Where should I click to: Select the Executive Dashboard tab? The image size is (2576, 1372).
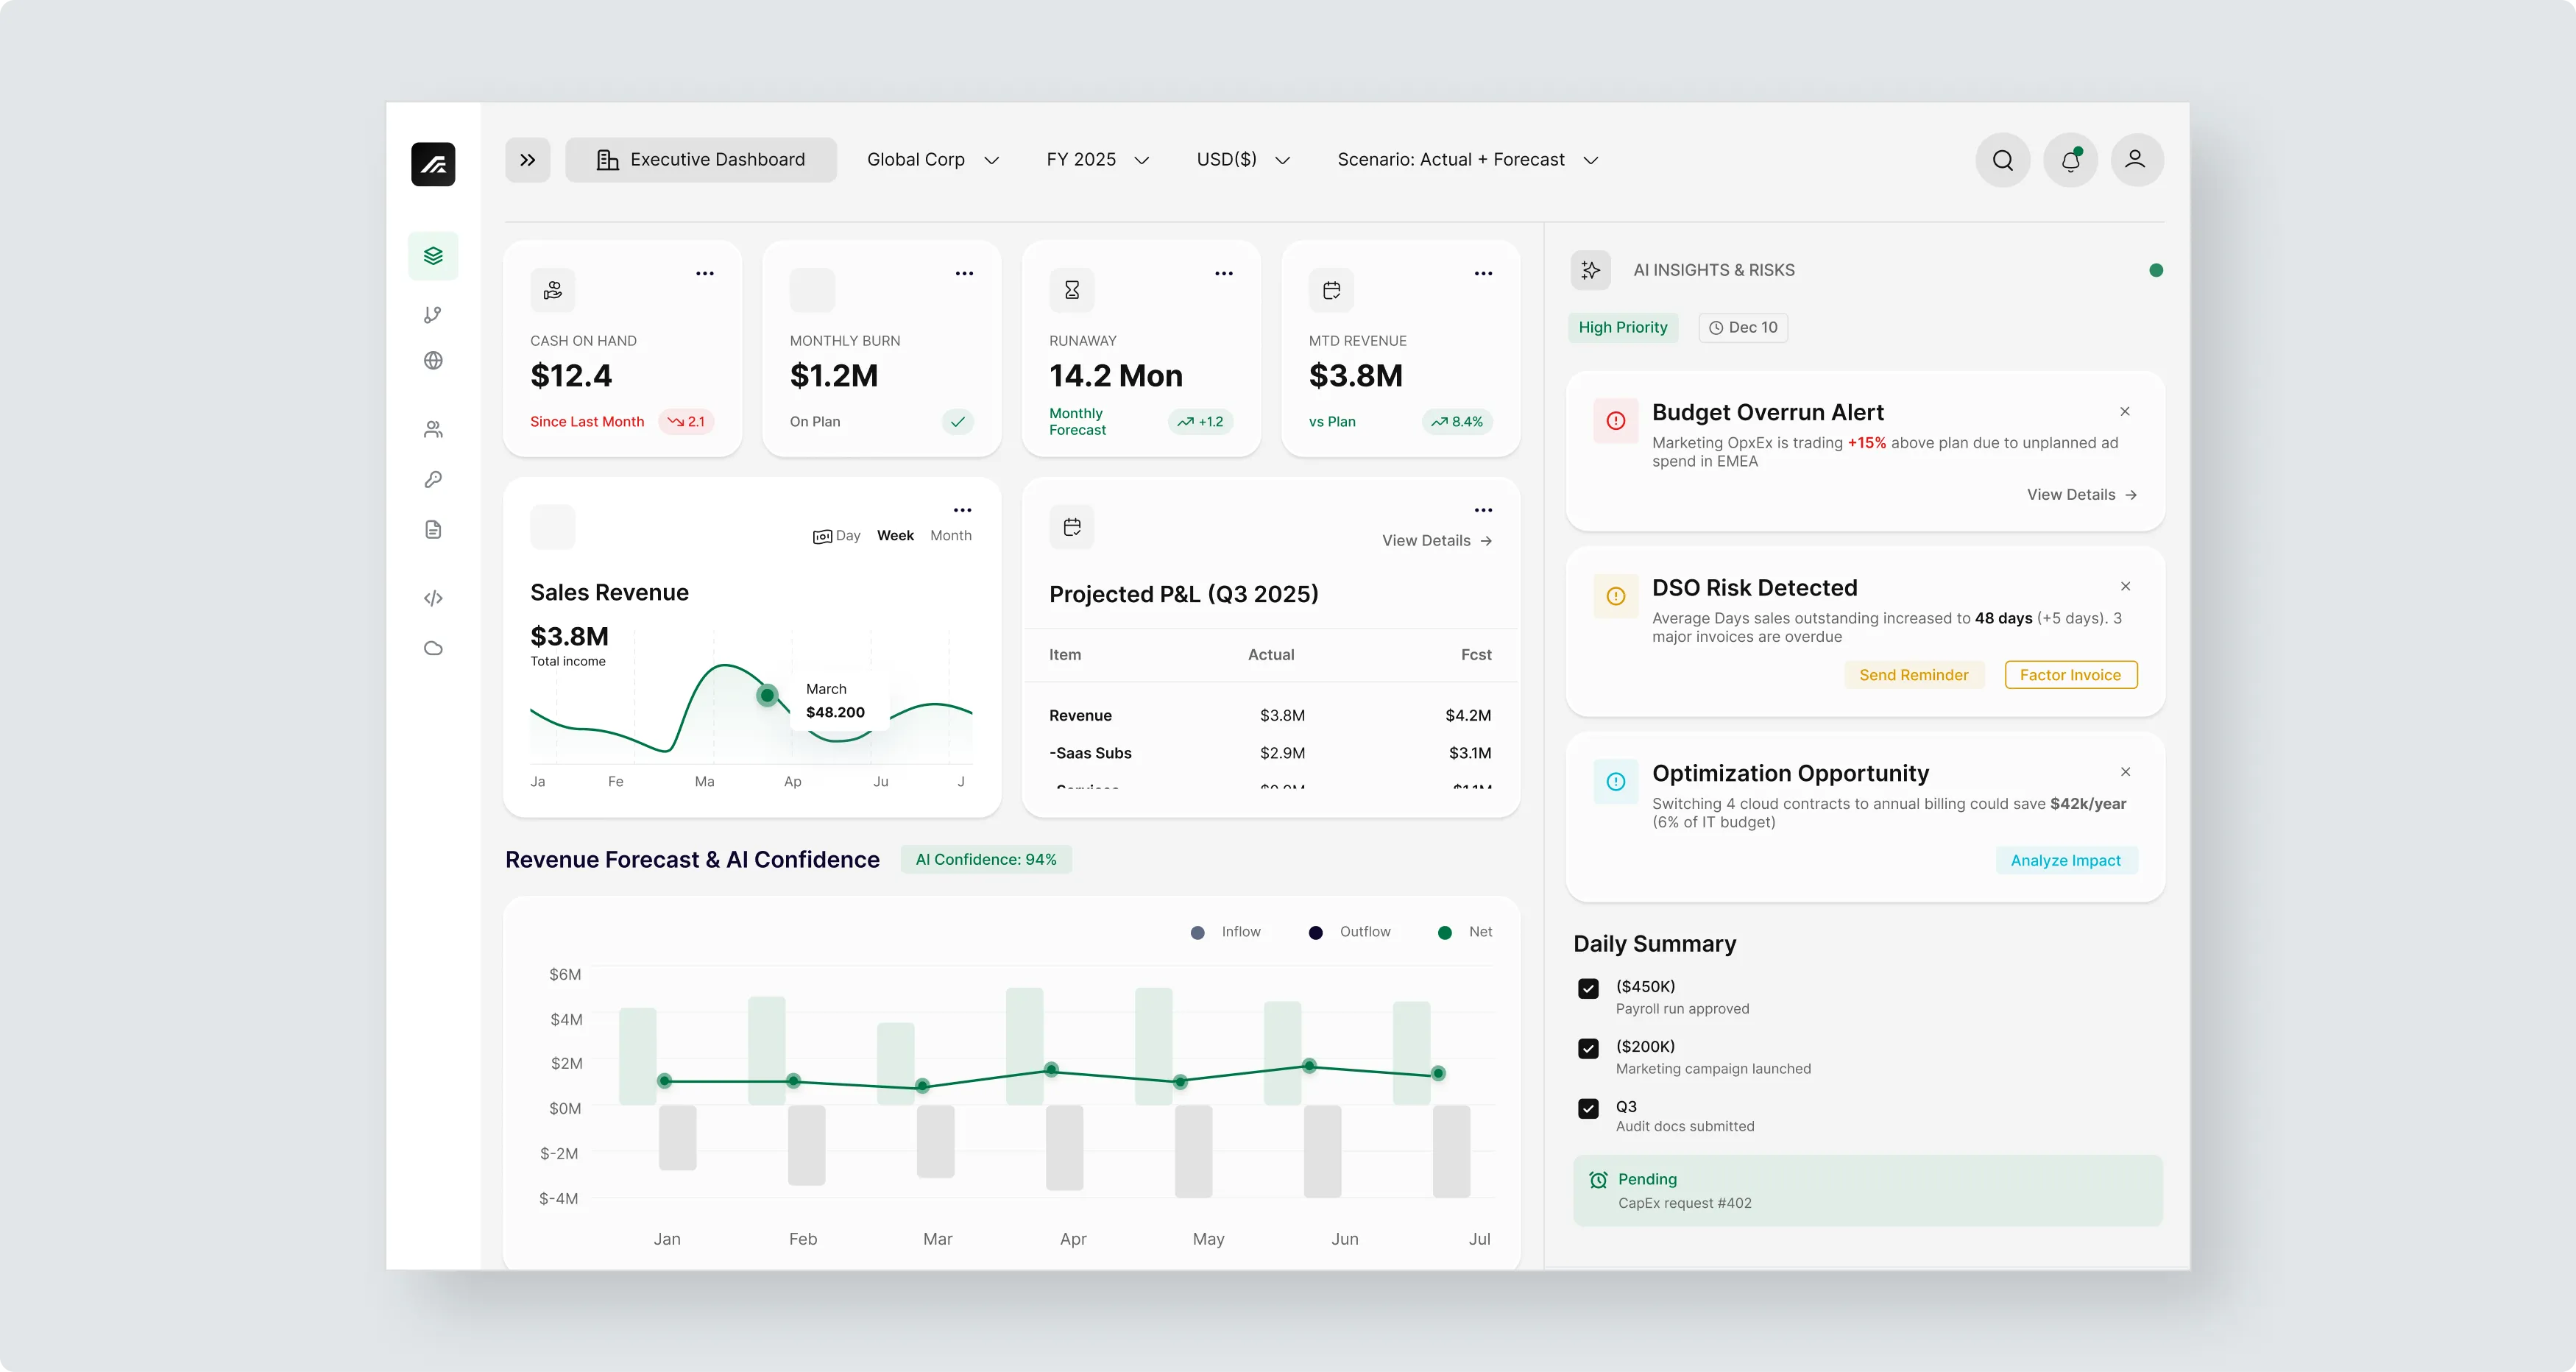point(701,160)
